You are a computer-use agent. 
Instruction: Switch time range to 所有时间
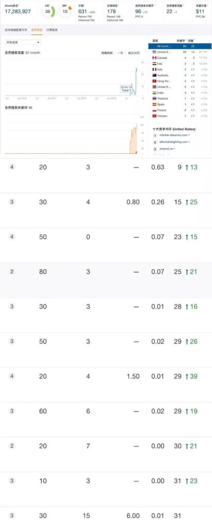[x=107, y=53]
